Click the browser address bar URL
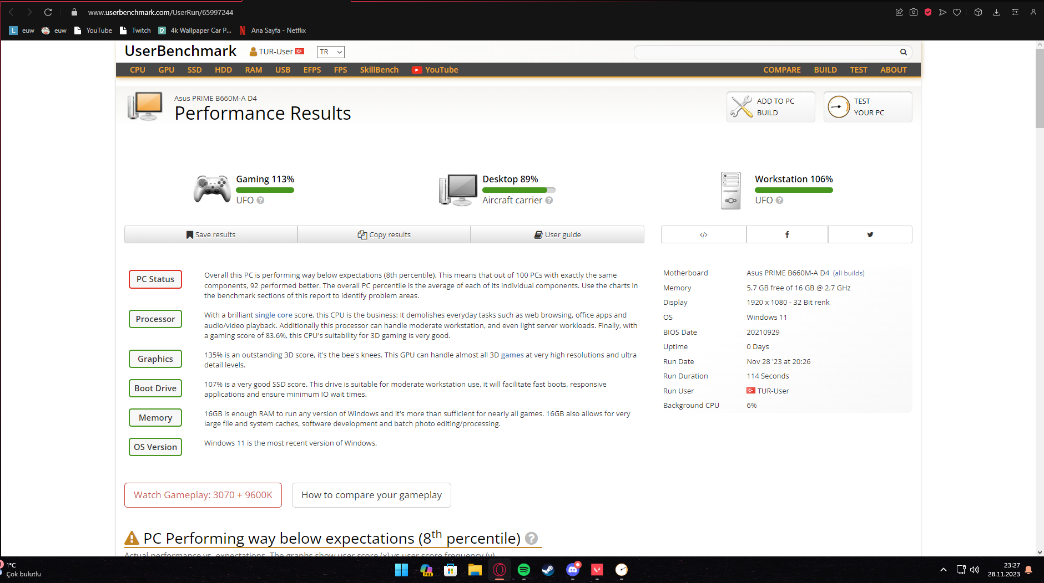This screenshot has height=583, width=1044. coord(160,12)
